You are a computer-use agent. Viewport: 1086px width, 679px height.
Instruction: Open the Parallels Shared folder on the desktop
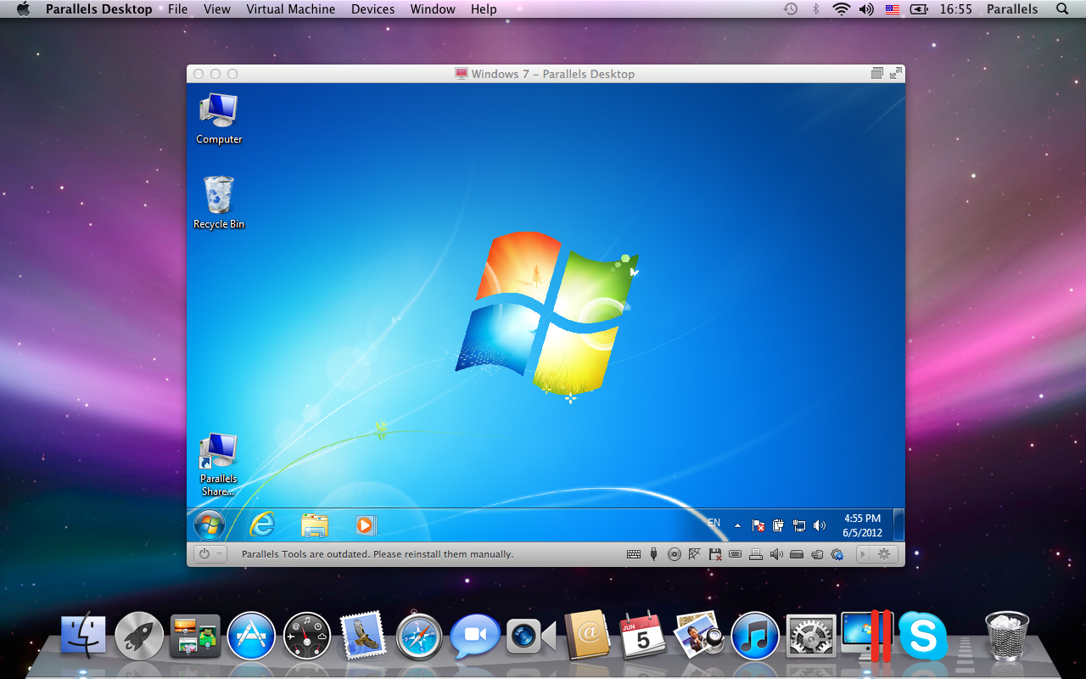pyautogui.click(x=217, y=452)
